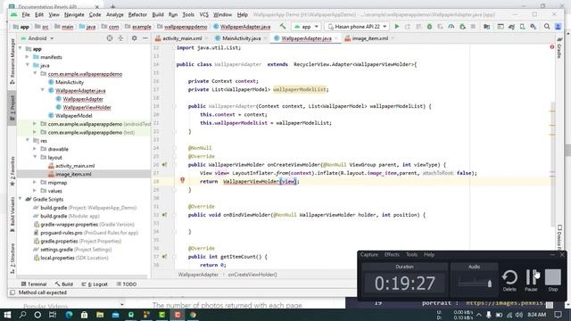The width and height of the screenshot is (571, 321).
Task: Hide the Project panel minus icon
Action: click(145, 38)
